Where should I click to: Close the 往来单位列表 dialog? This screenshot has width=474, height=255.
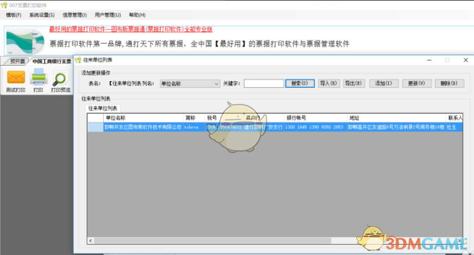465,60
